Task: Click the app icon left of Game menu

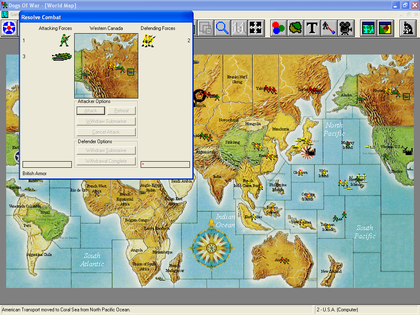Action: [x=5, y=14]
